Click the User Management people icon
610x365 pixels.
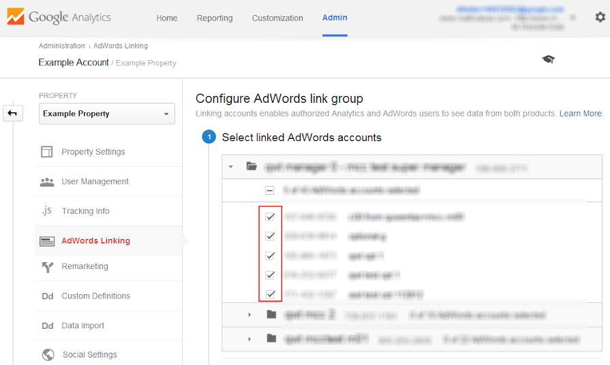click(x=47, y=182)
